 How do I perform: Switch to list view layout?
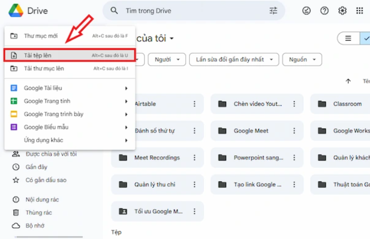coord(348,39)
